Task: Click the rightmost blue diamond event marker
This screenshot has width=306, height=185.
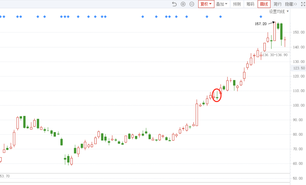Action: [x=261, y=17]
